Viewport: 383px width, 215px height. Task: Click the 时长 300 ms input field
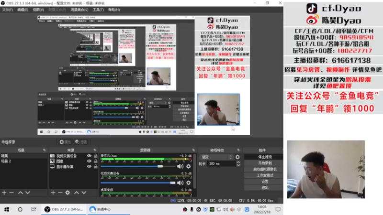click(222, 163)
